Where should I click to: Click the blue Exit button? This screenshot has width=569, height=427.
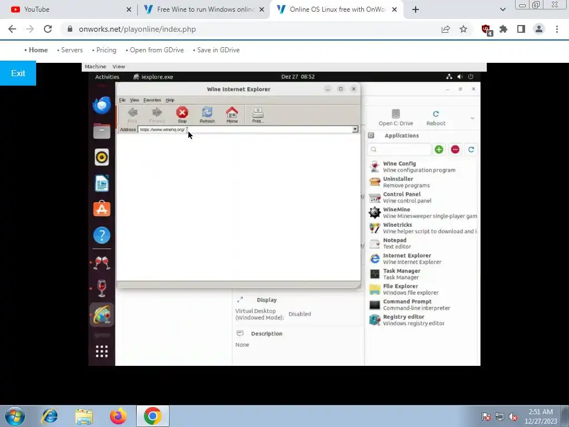tap(18, 73)
